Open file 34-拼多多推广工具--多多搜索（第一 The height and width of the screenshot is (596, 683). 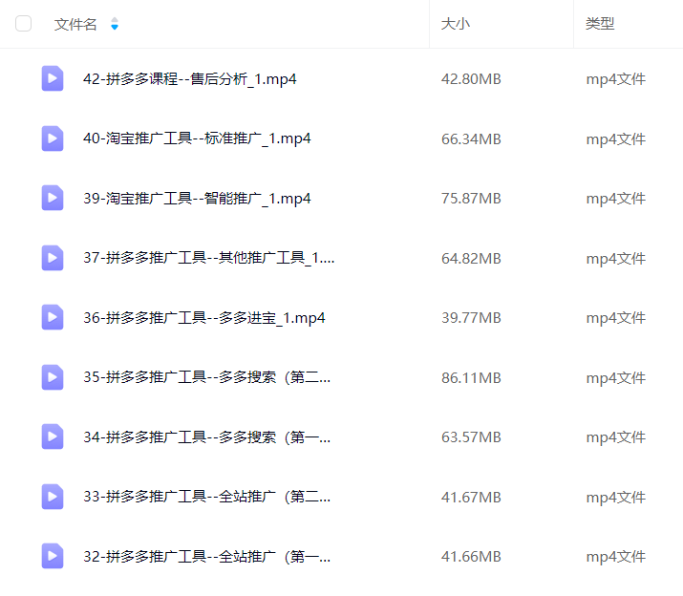click(x=207, y=437)
